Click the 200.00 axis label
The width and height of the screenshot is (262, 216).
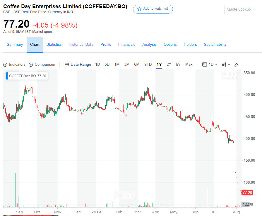pos(249,139)
